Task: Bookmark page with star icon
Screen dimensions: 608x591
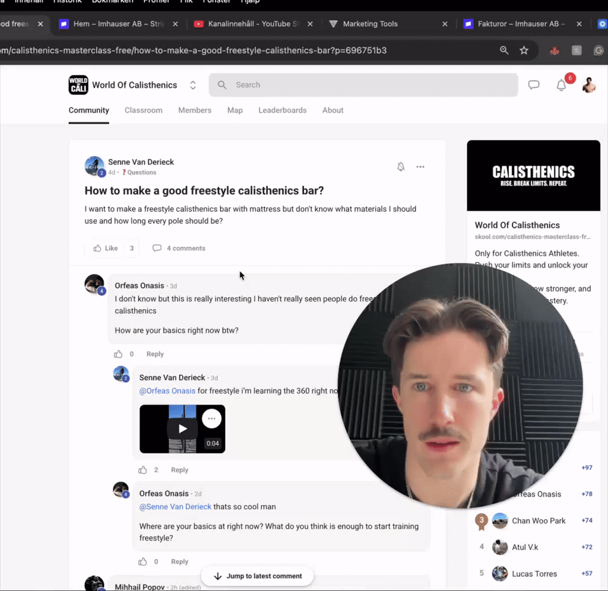Action: 524,50
